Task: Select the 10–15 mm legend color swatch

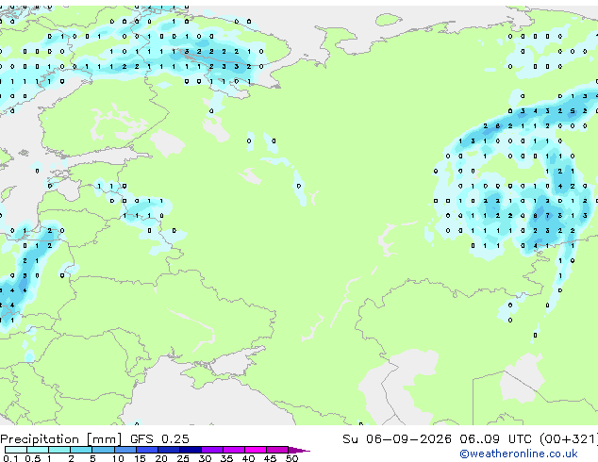Action: pos(125,450)
